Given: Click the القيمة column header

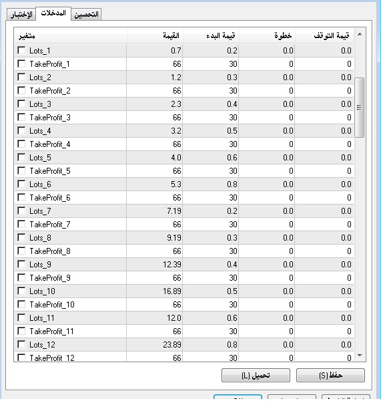Looking at the screenshot, I should [155, 35].
